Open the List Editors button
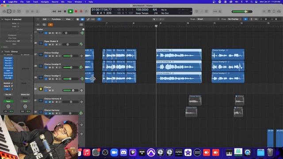The width and height of the screenshot is (283, 159). pyautogui.click(x=264, y=11)
